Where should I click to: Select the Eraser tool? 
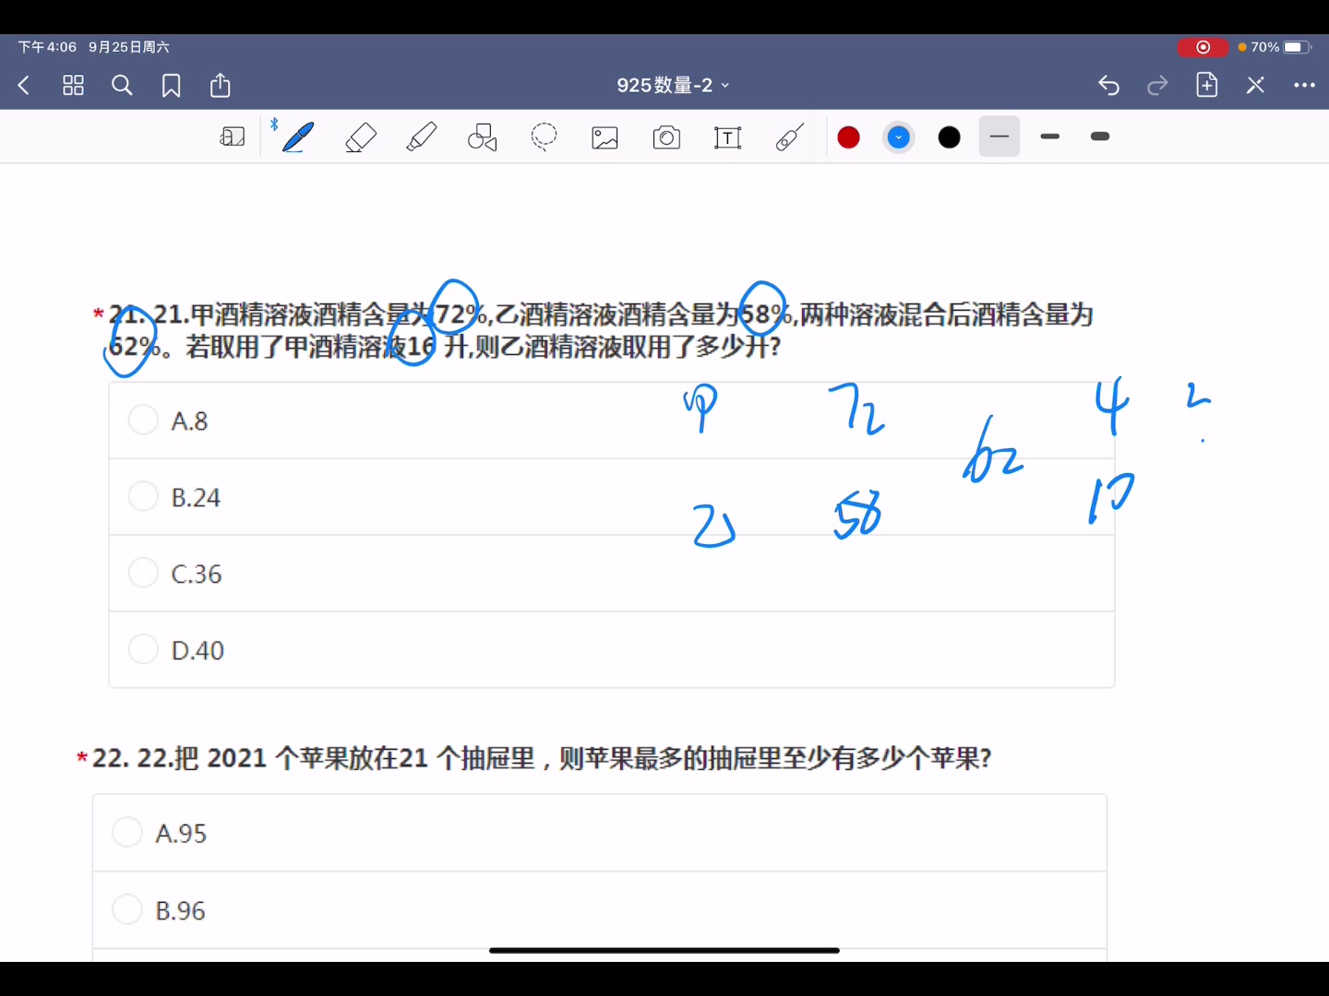click(x=360, y=137)
